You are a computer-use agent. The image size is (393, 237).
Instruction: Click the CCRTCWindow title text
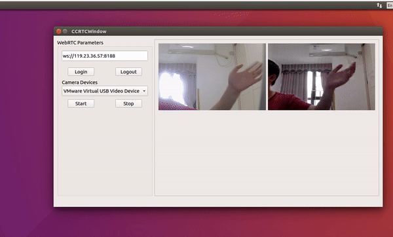click(89, 31)
